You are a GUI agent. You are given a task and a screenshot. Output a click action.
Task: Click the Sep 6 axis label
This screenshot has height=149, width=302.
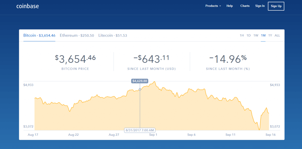(191, 135)
